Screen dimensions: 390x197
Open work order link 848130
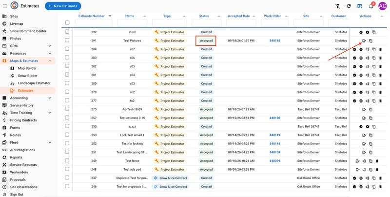pos(275,118)
